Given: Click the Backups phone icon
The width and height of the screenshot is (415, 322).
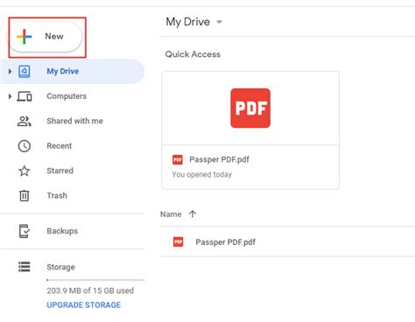Looking at the screenshot, I should point(25,231).
